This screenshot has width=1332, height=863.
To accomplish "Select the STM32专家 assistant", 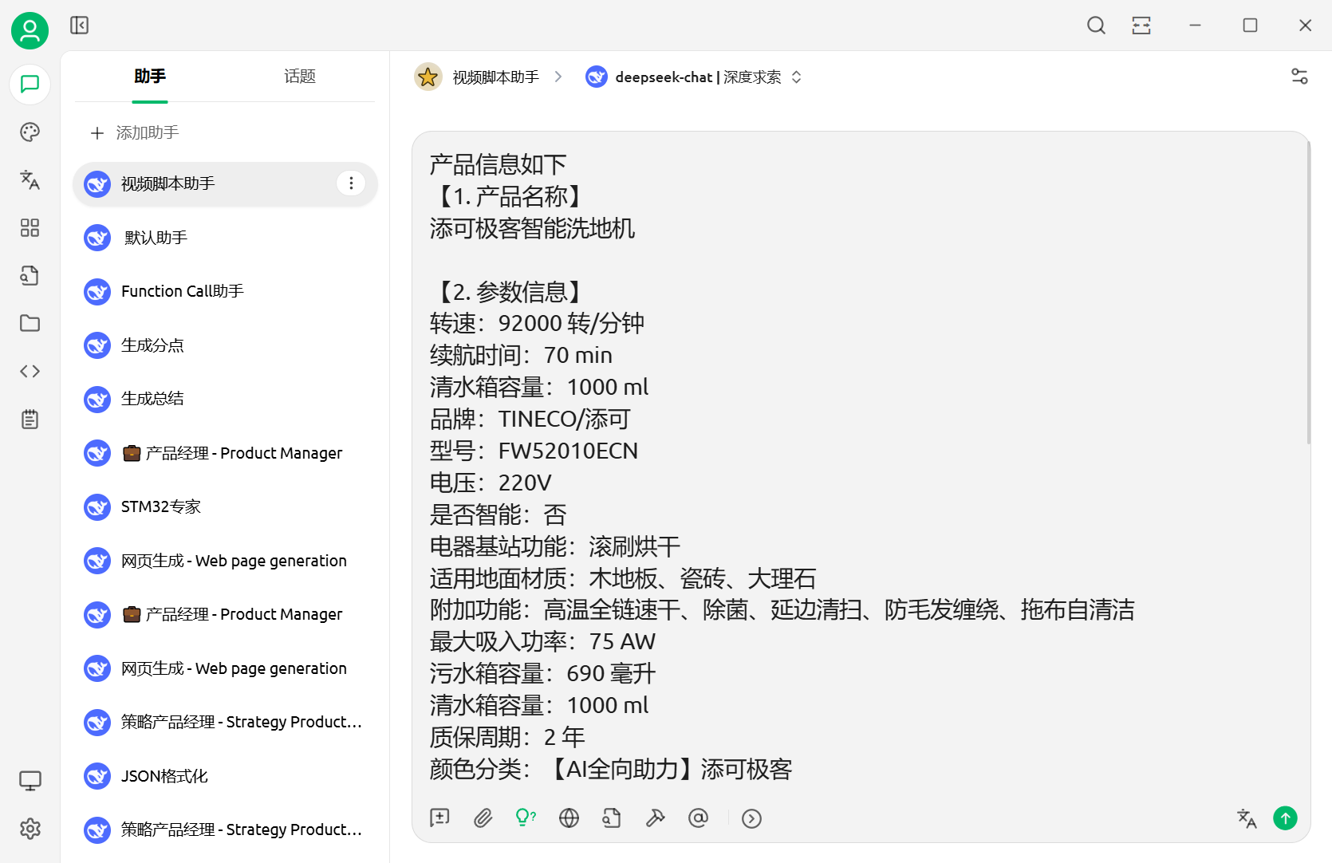I will click(x=225, y=506).
